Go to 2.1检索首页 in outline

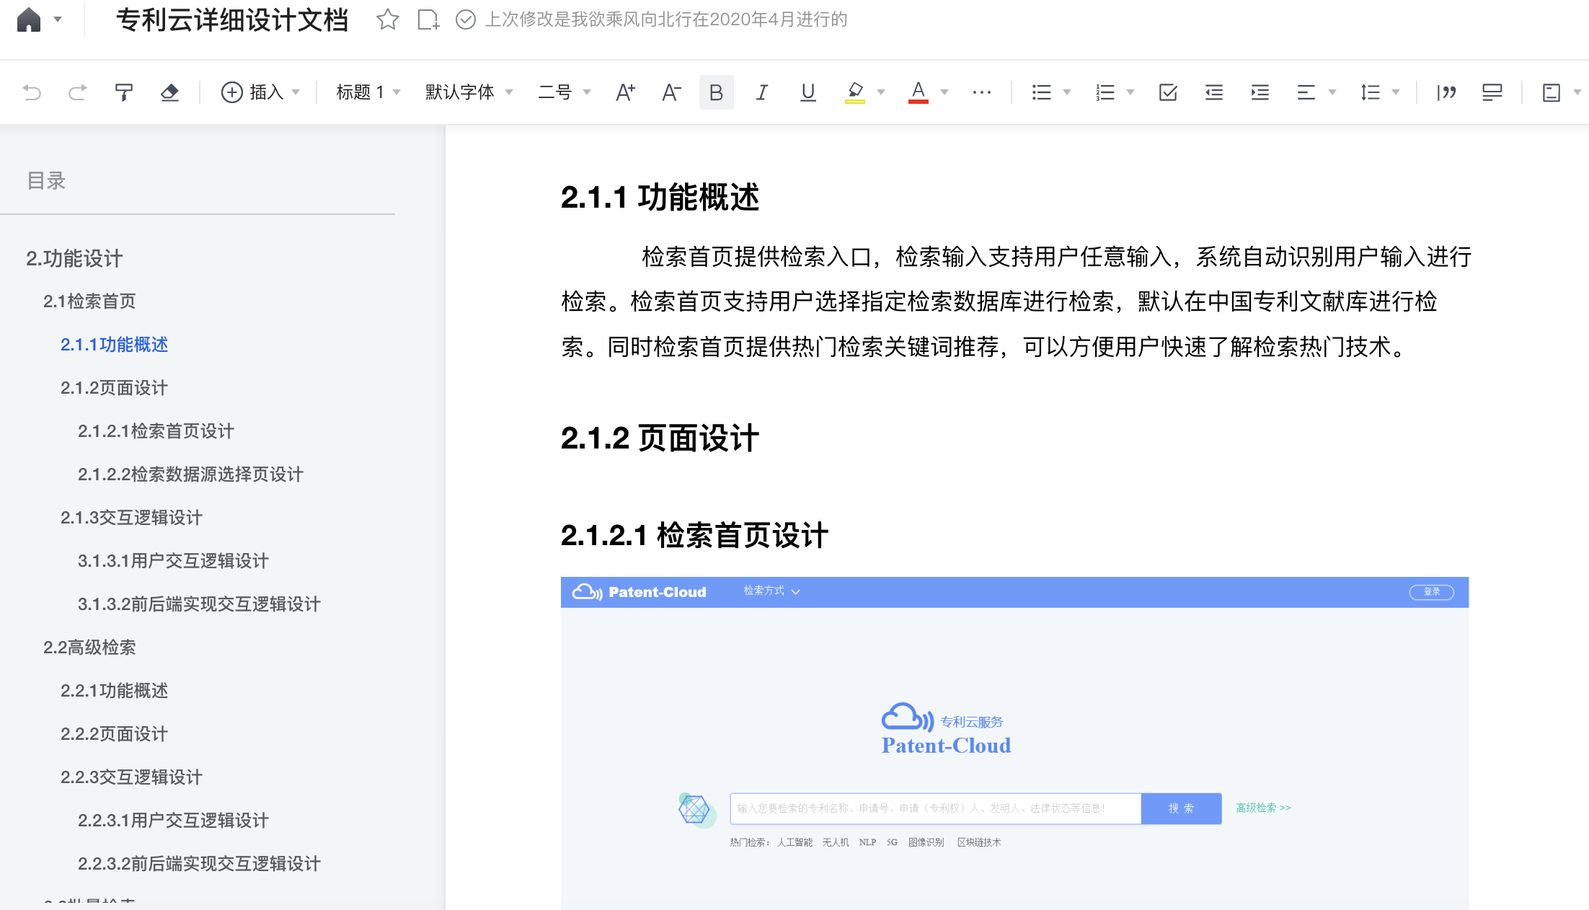[89, 301]
